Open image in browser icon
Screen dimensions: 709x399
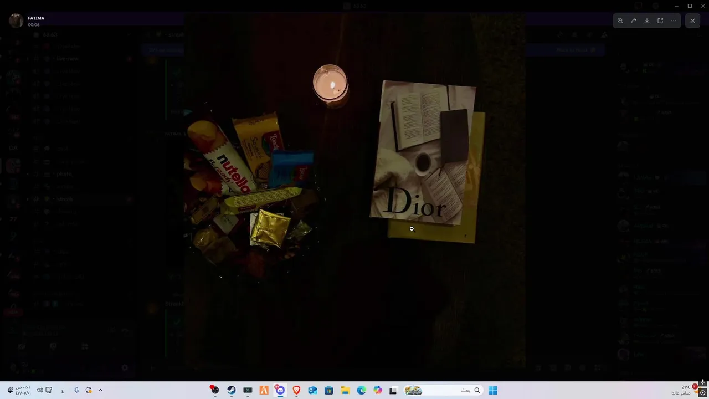click(x=660, y=21)
